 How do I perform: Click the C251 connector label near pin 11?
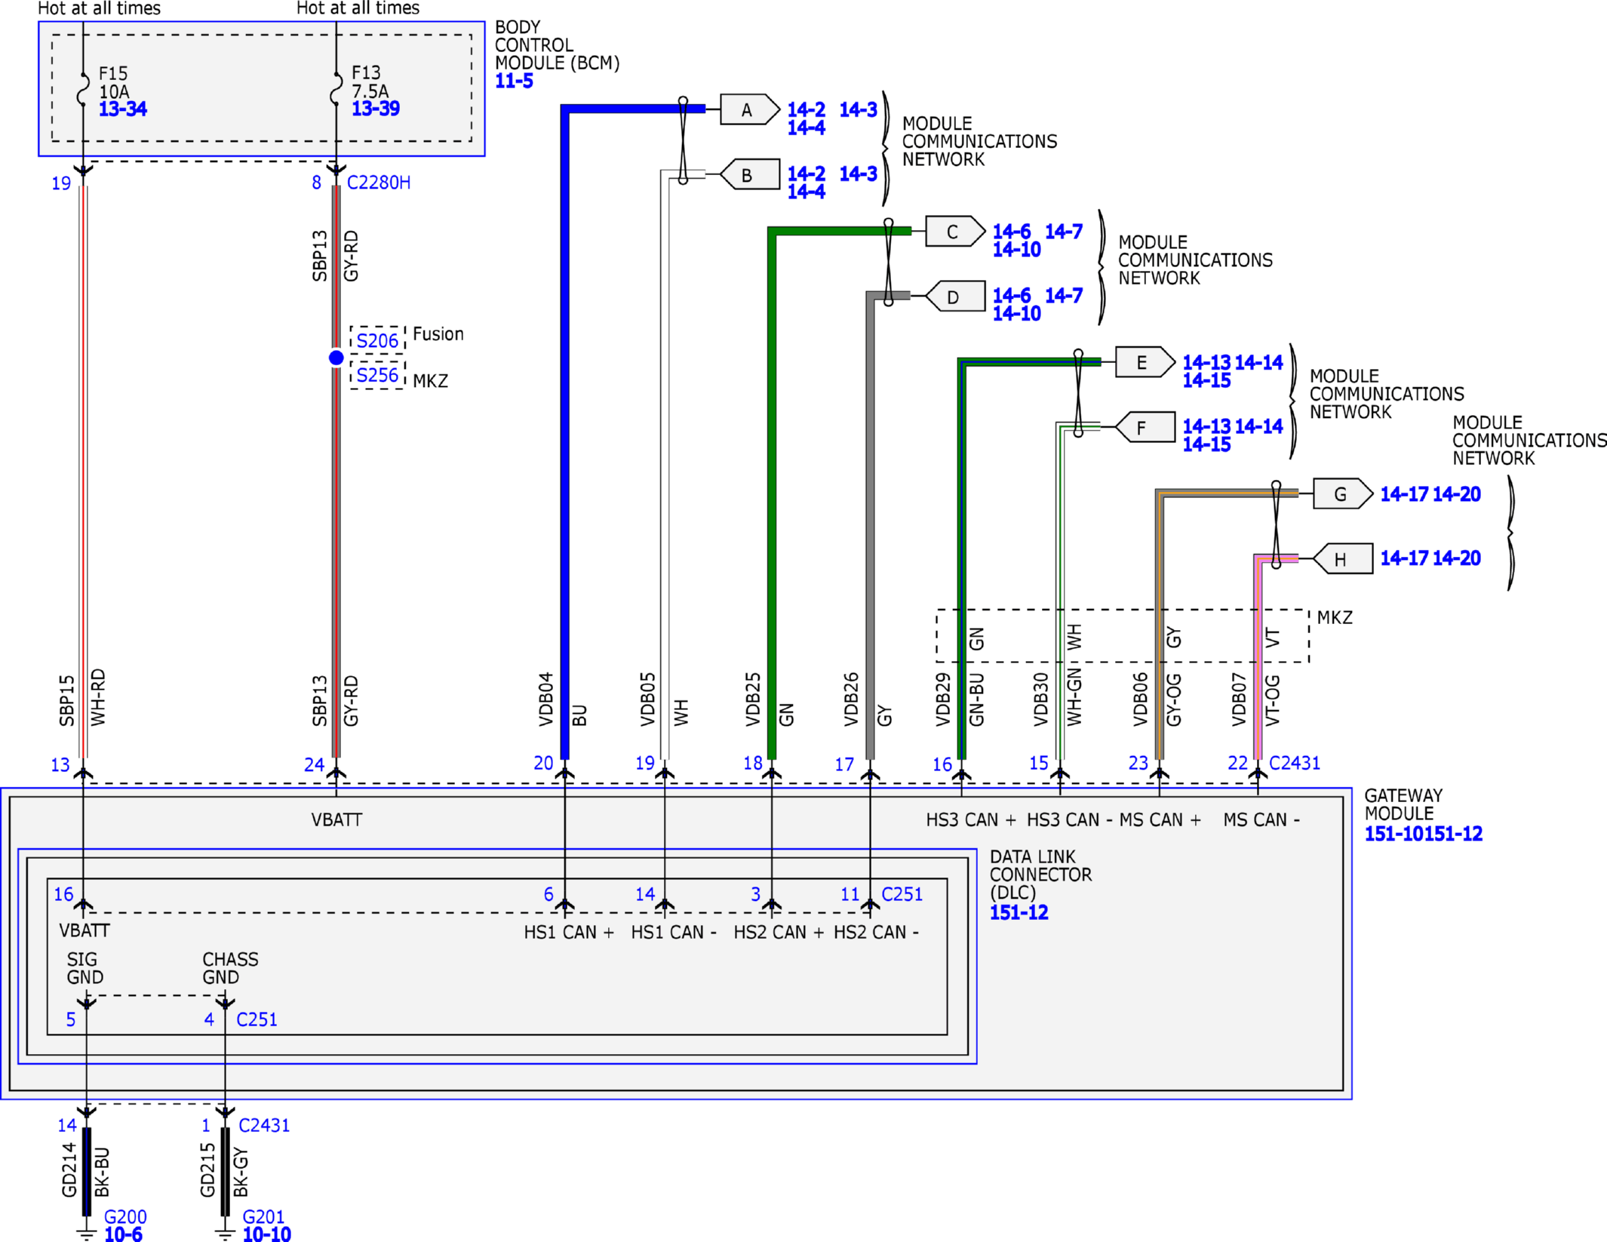(x=902, y=894)
